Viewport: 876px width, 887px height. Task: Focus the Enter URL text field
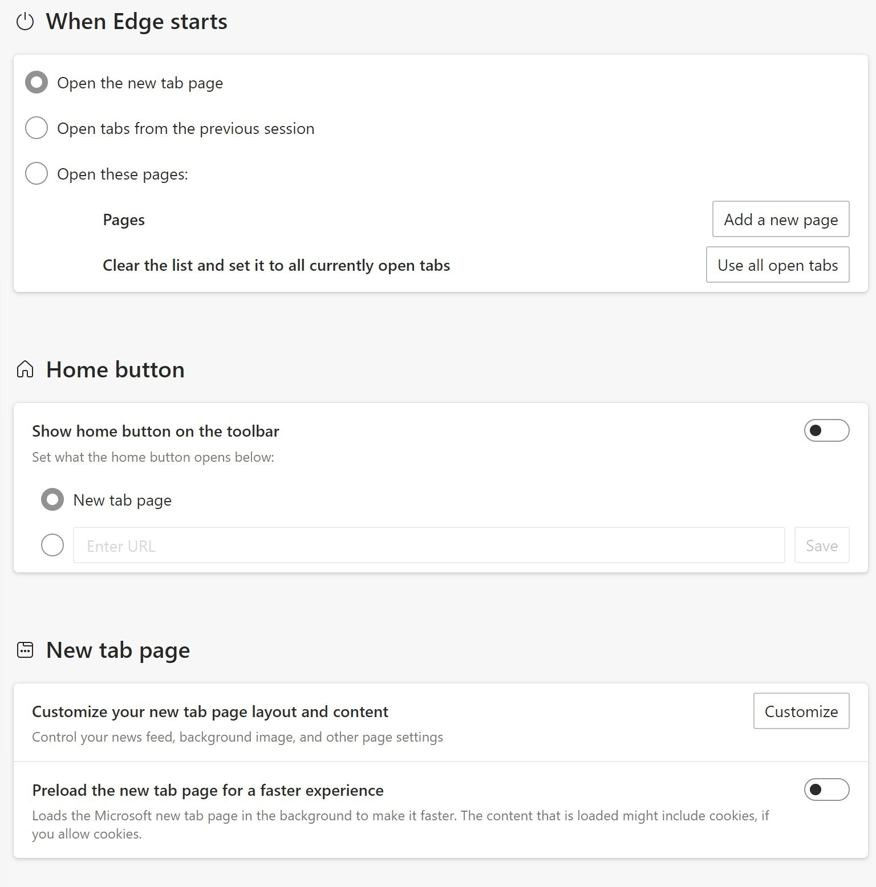pos(429,546)
